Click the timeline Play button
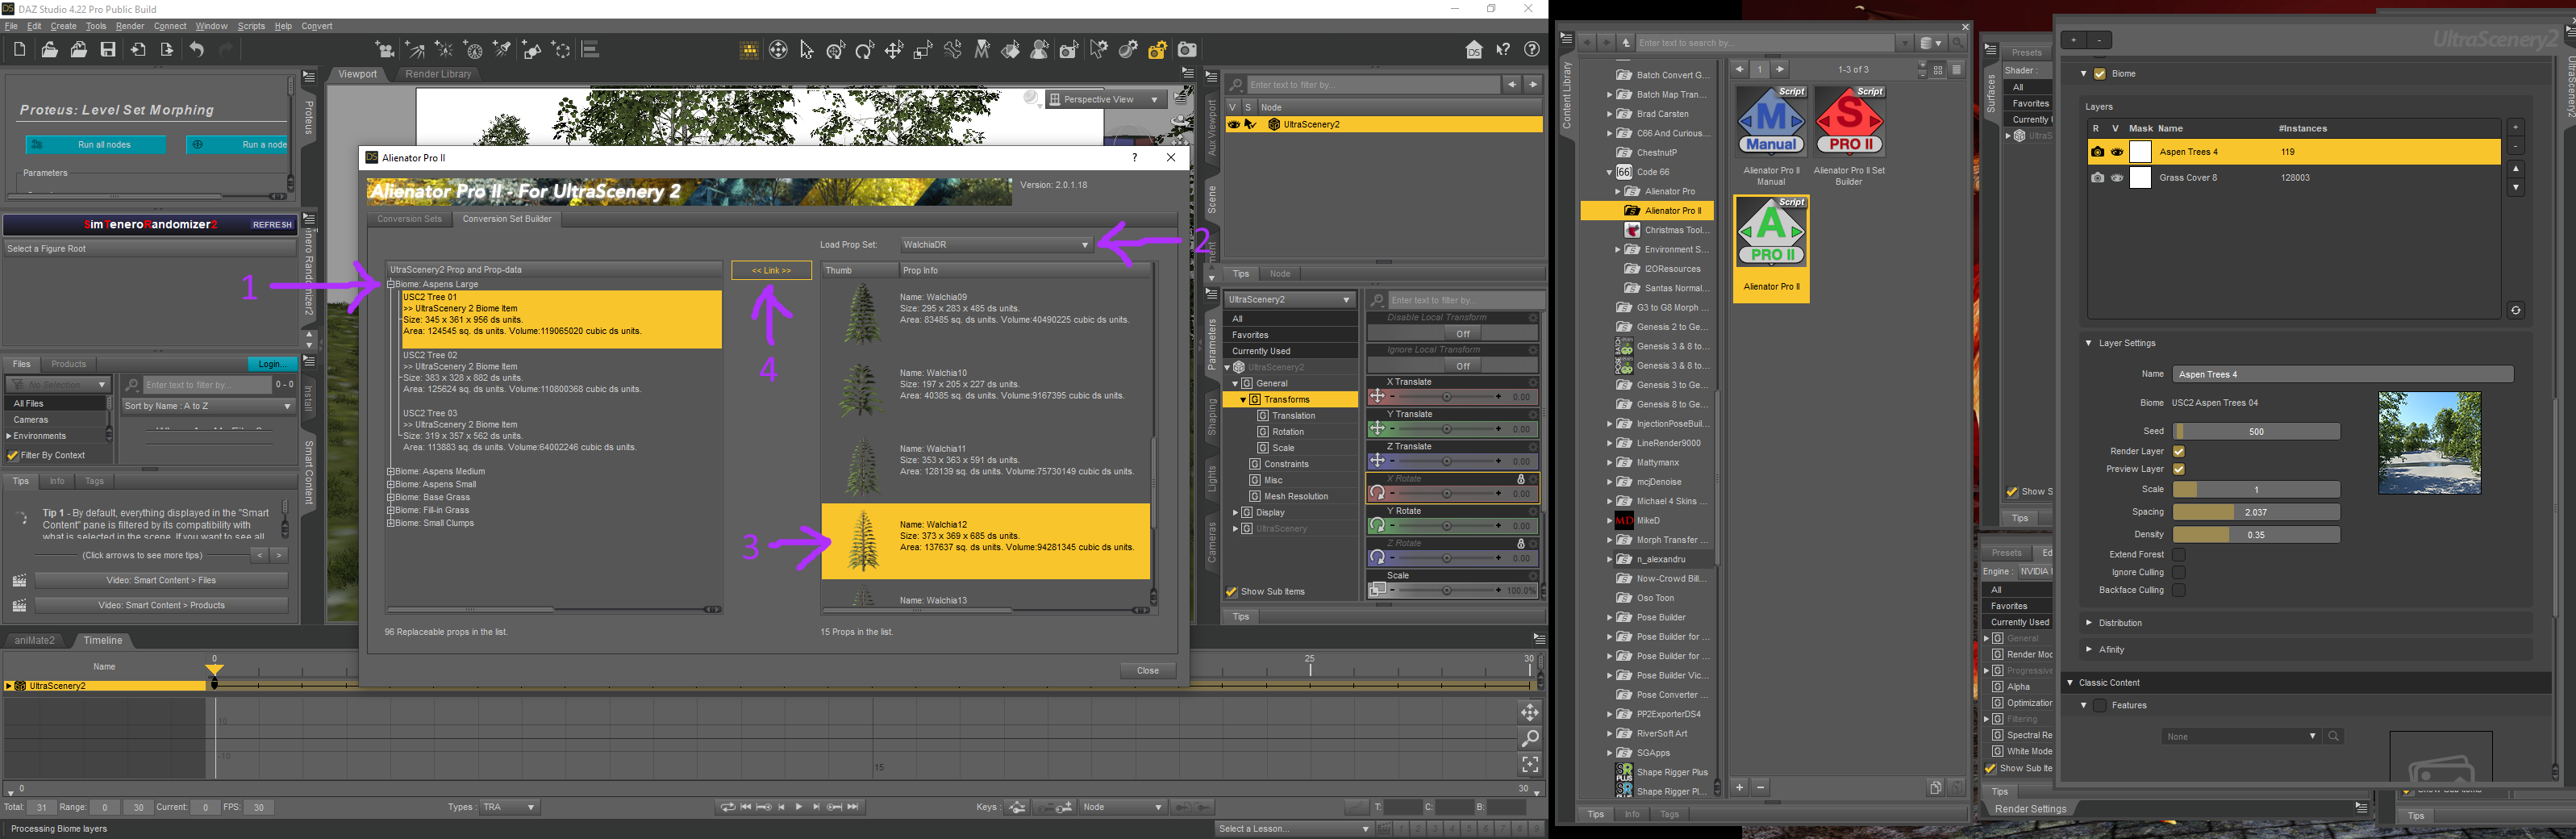Viewport: 2576px width, 839px height. (x=798, y=807)
